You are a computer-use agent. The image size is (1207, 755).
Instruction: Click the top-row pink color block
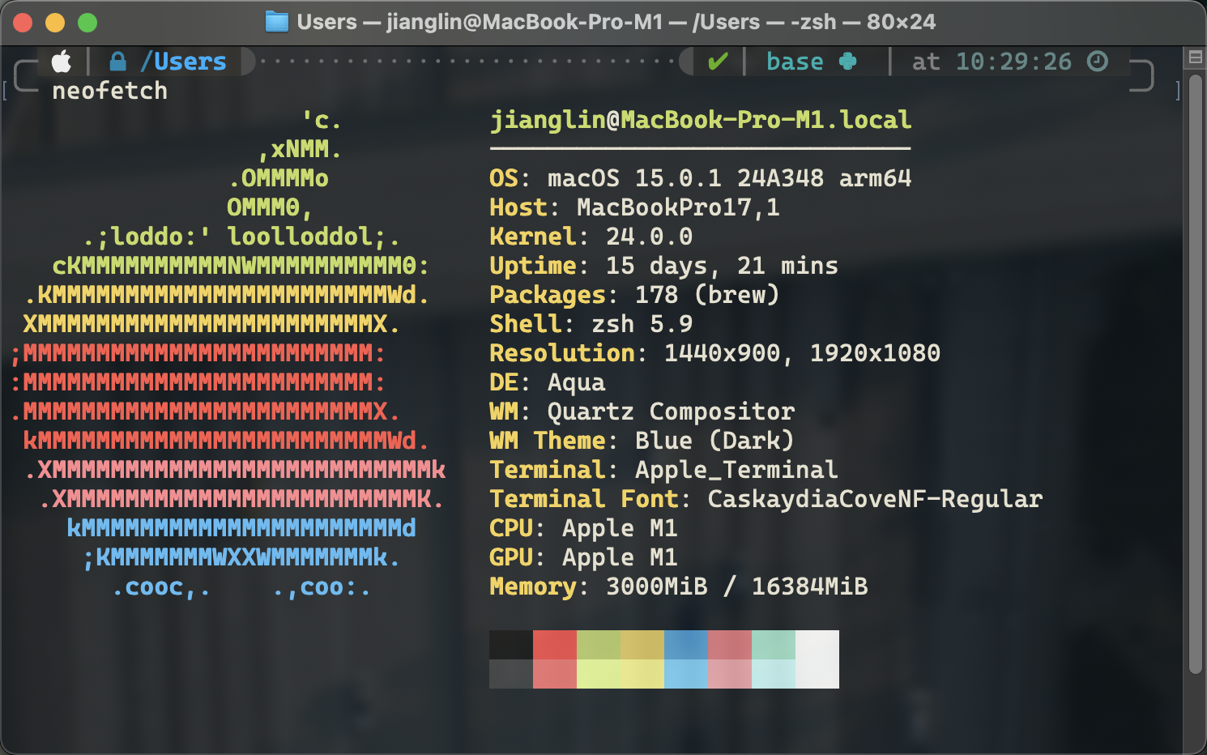tap(730, 645)
